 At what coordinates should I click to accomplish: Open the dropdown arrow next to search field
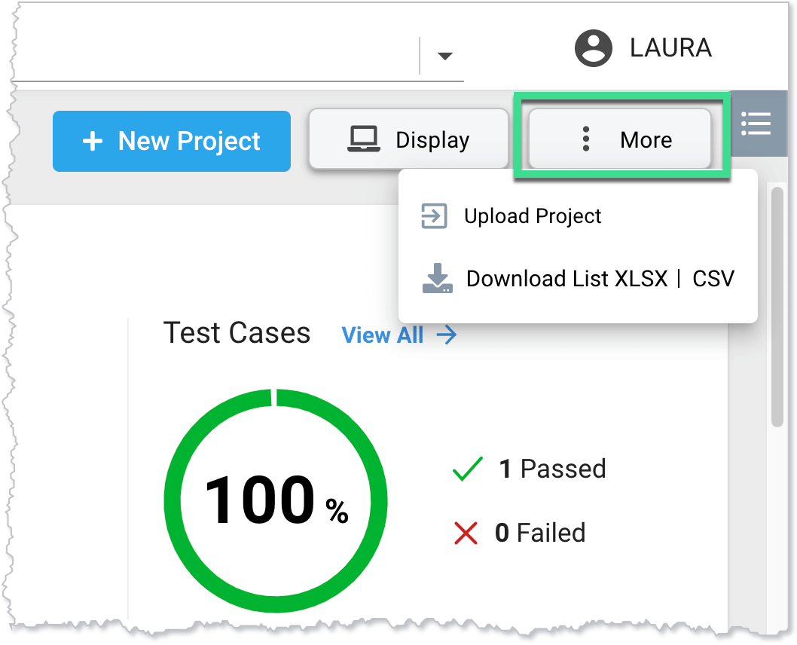(445, 57)
